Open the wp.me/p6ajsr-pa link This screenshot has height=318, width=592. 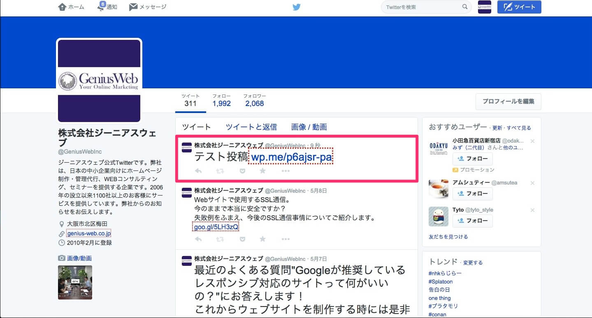point(291,157)
